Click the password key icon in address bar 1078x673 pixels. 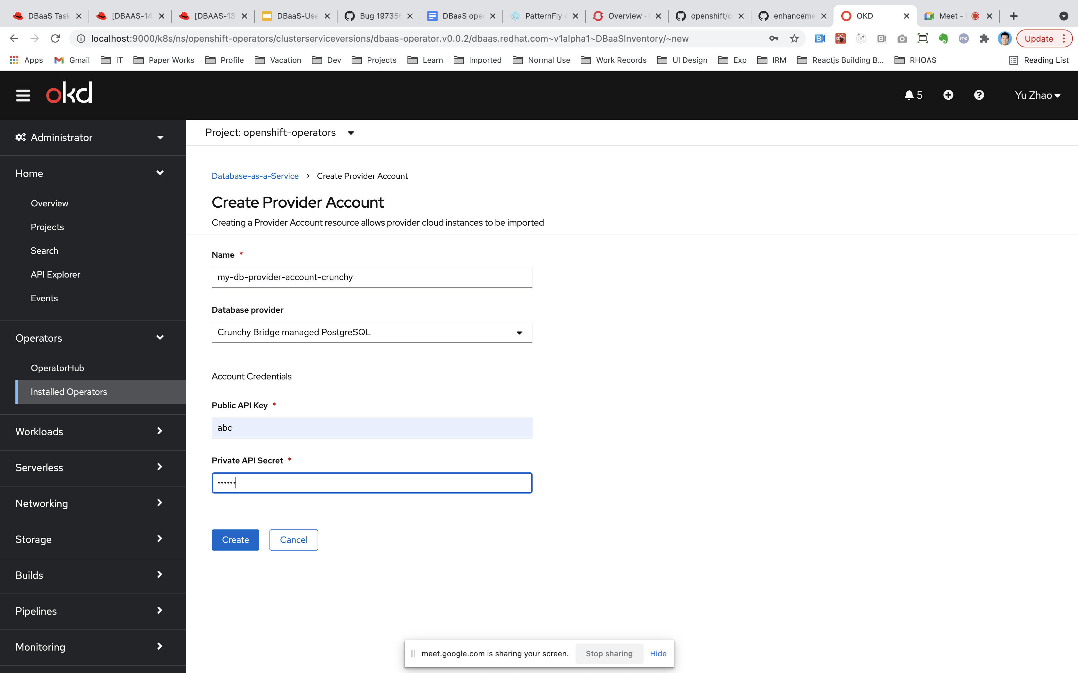pyautogui.click(x=774, y=39)
